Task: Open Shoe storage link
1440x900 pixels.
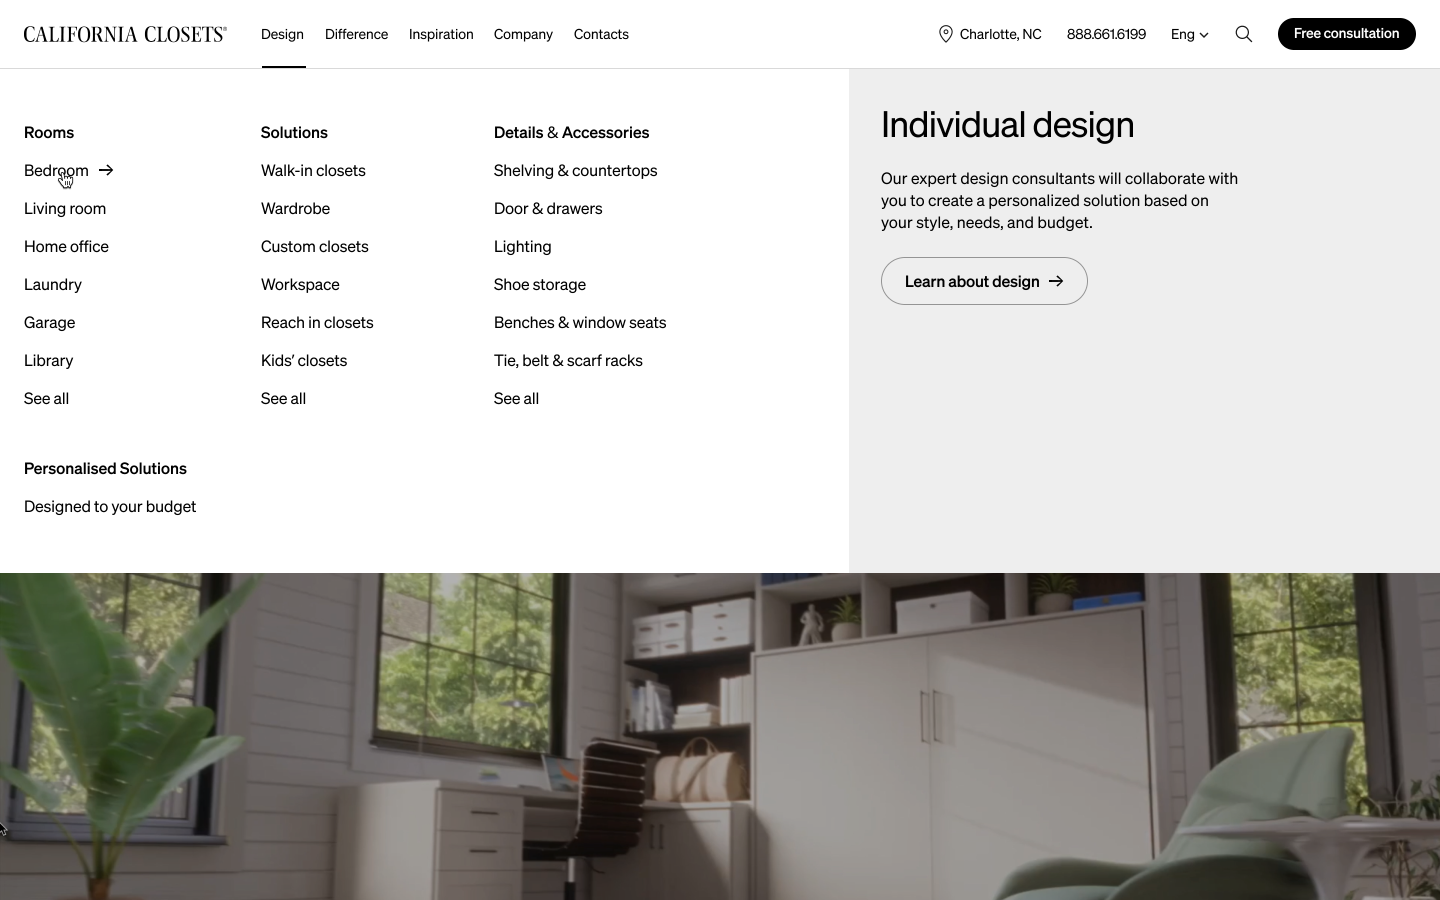Action: pyautogui.click(x=539, y=284)
